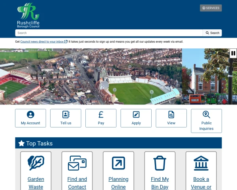Click the Find and Contact envelope icon
This screenshot has height=190, width=237.
tap(77, 163)
